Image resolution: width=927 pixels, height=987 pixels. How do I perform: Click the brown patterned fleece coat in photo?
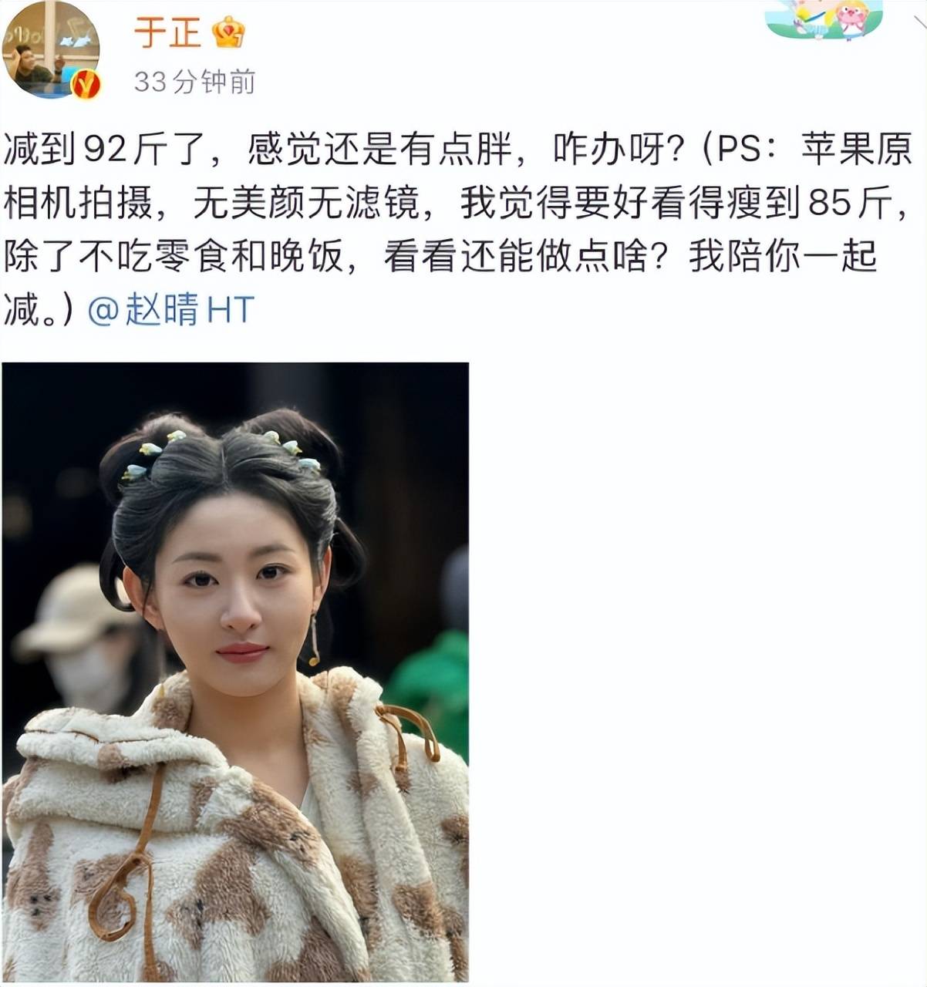(235, 833)
